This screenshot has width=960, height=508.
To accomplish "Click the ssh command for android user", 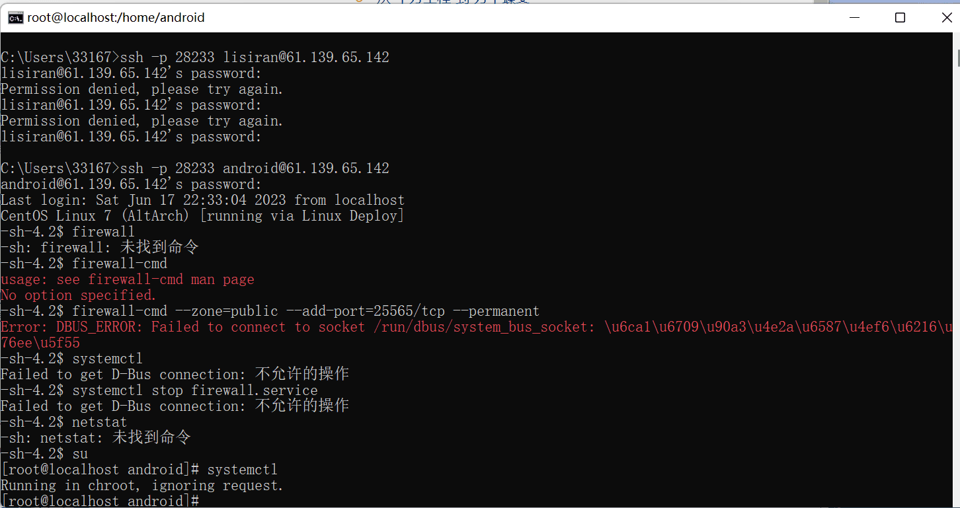I will click(x=255, y=168).
